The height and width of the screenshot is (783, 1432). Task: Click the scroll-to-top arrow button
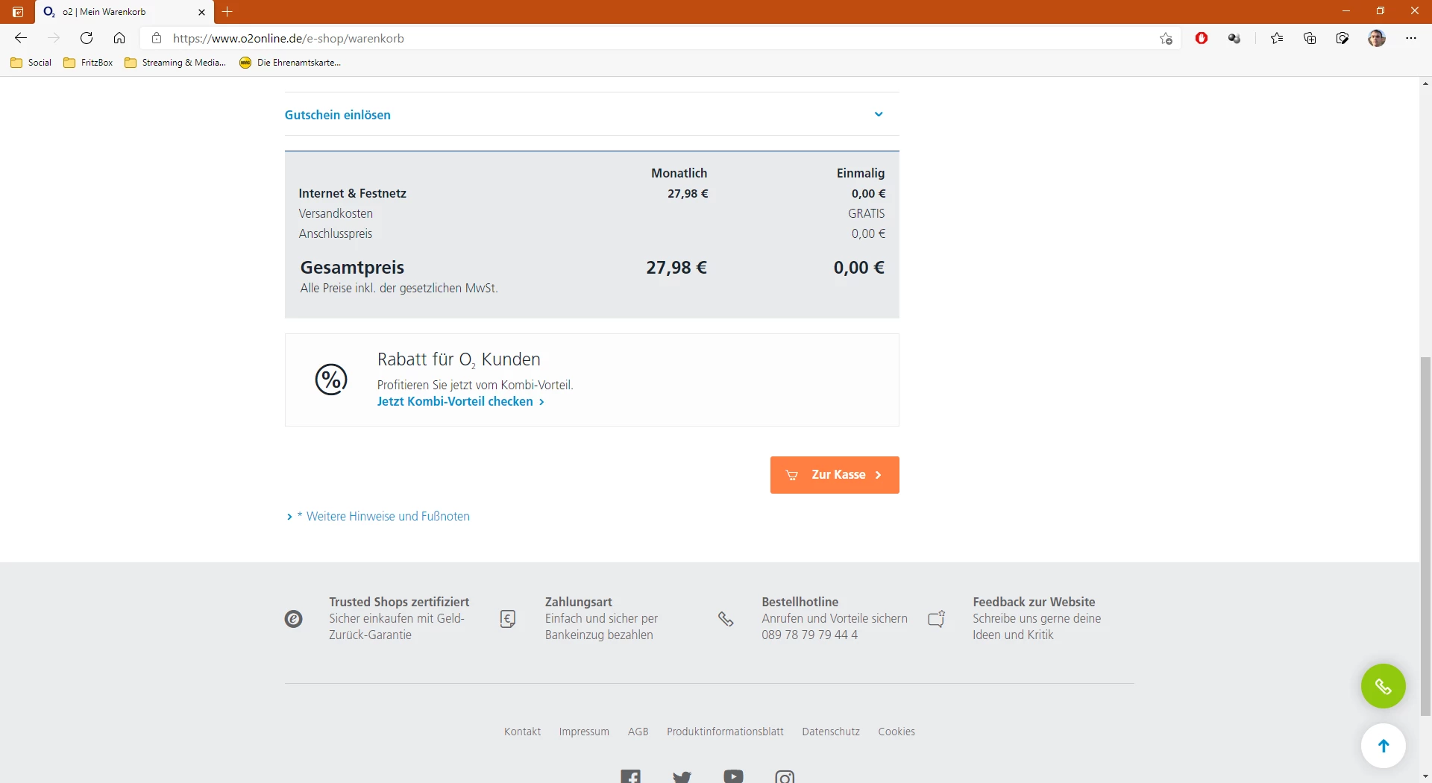pyautogui.click(x=1383, y=745)
